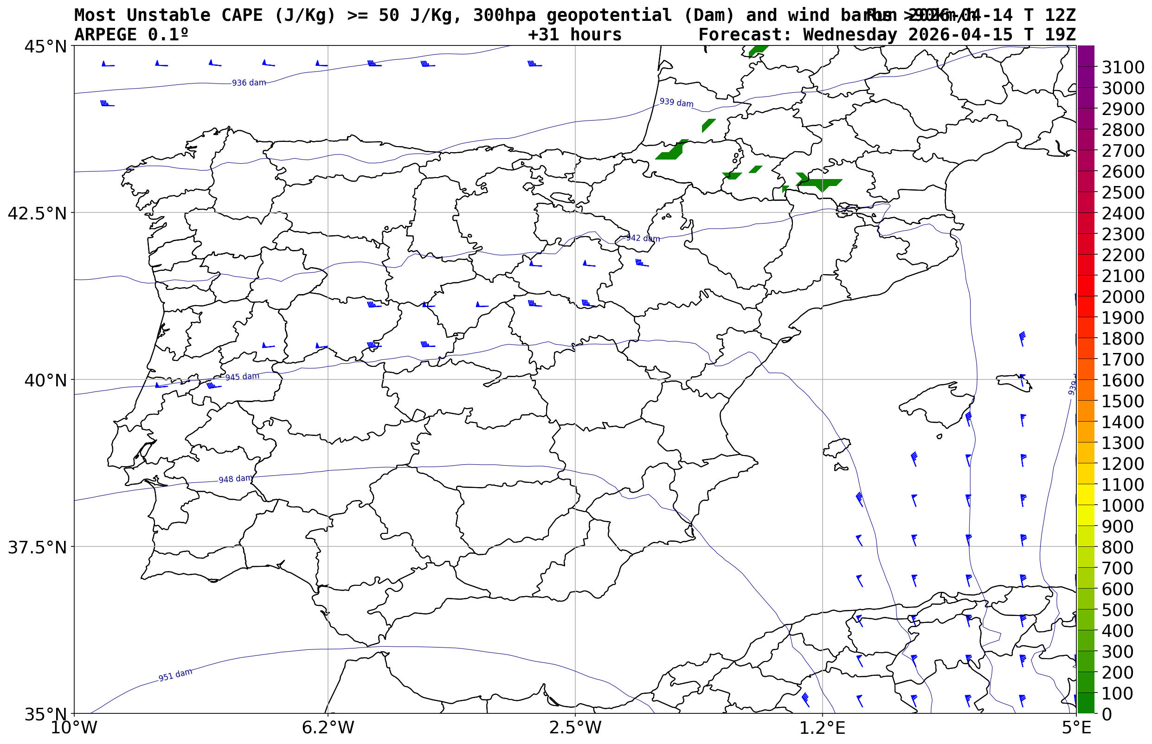Click the Forecast Wednesday 2026-04-15 date text
1152x744 pixels.
(x=887, y=35)
